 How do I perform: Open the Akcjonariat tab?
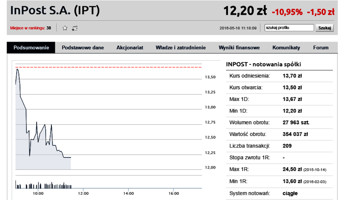coord(130,47)
